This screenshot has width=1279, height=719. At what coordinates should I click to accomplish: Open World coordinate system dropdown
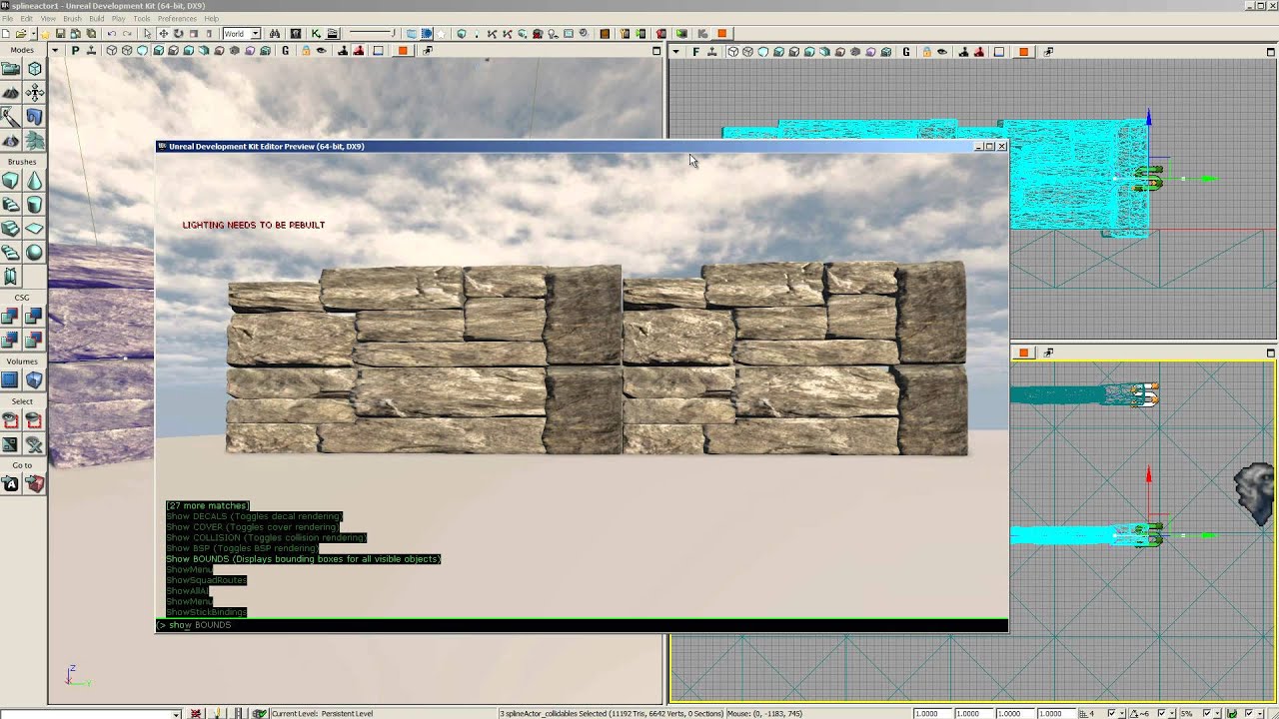click(x=256, y=33)
